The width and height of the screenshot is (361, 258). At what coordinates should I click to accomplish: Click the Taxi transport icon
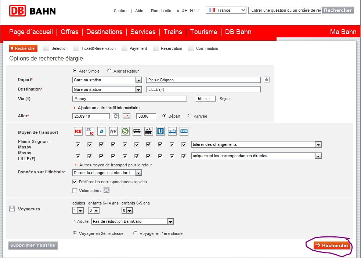point(184,131)
